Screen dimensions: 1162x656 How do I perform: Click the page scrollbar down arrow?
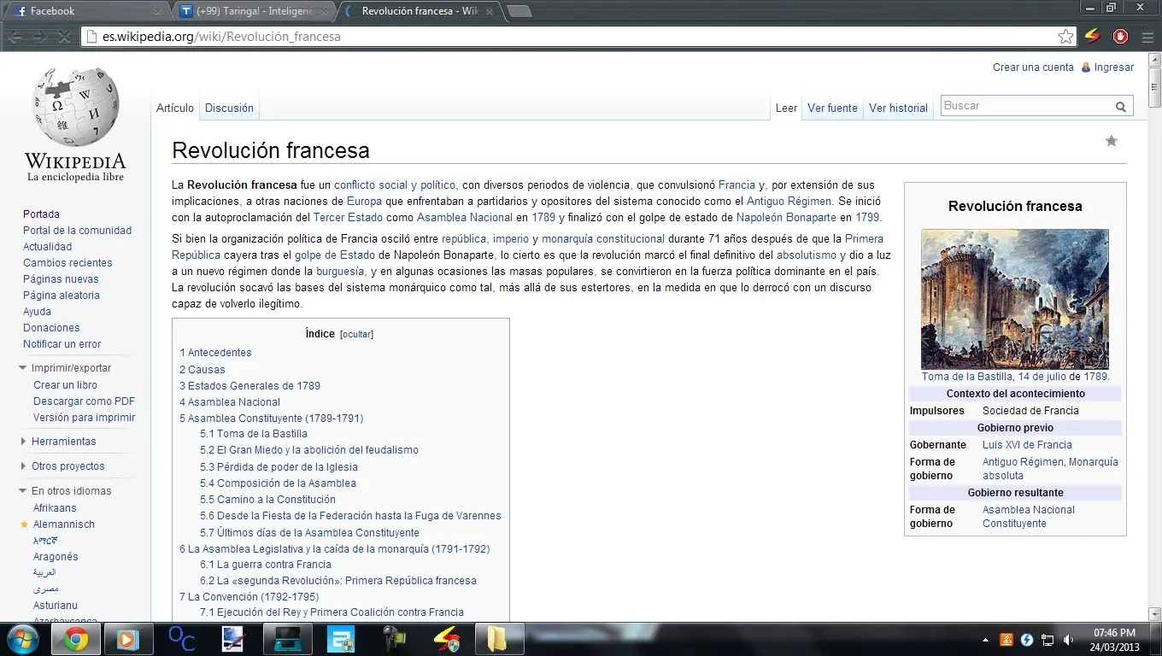tap(1155, 614)
